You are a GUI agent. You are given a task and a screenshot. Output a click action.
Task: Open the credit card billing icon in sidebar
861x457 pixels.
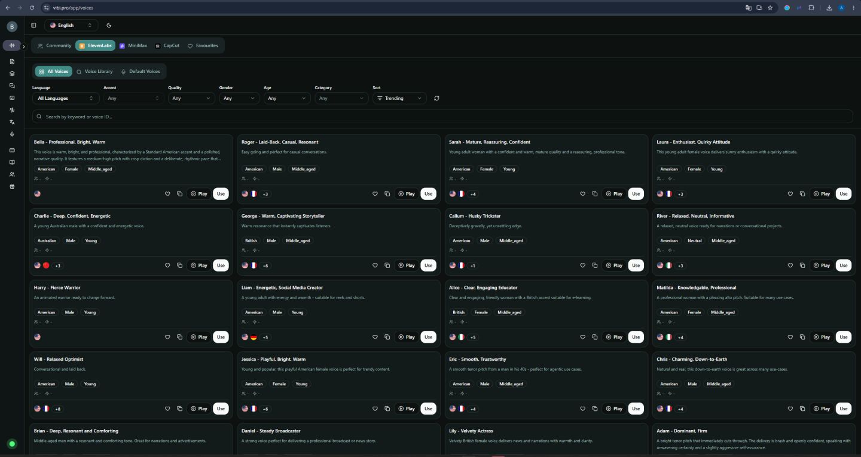(x=12, y=150)
